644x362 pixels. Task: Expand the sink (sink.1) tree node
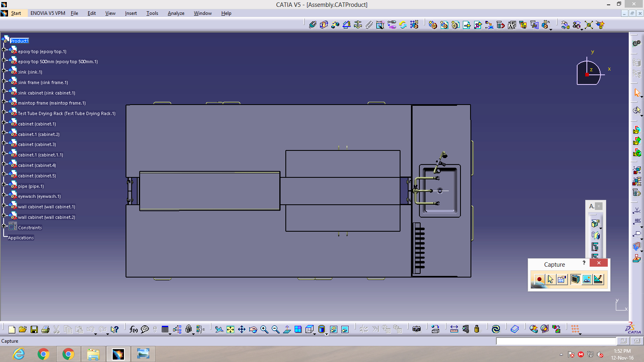click(4, 70)
